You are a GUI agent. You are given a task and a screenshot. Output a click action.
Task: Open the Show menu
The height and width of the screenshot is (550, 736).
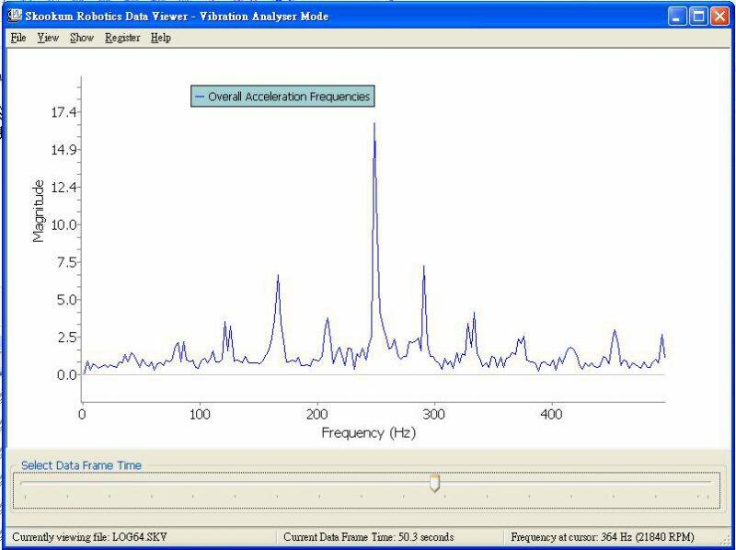pyautogui.click(x=82, y=38)
